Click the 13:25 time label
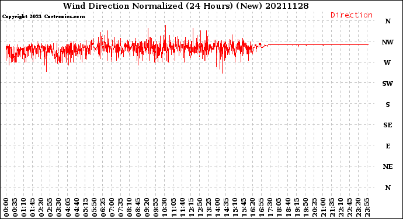Image resolution: width=403 pixels, height=219 pixels. tap(209, 207)
